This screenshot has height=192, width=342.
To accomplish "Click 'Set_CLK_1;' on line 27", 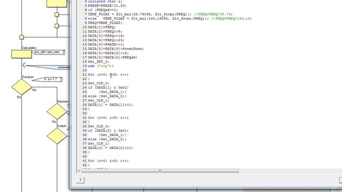I will (98, 100).
